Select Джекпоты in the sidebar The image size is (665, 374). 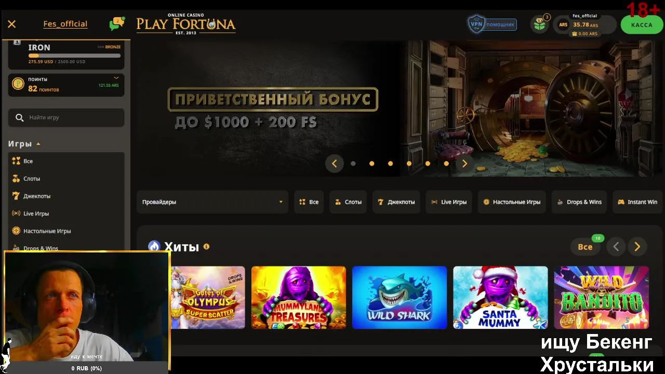pos(66,196)
